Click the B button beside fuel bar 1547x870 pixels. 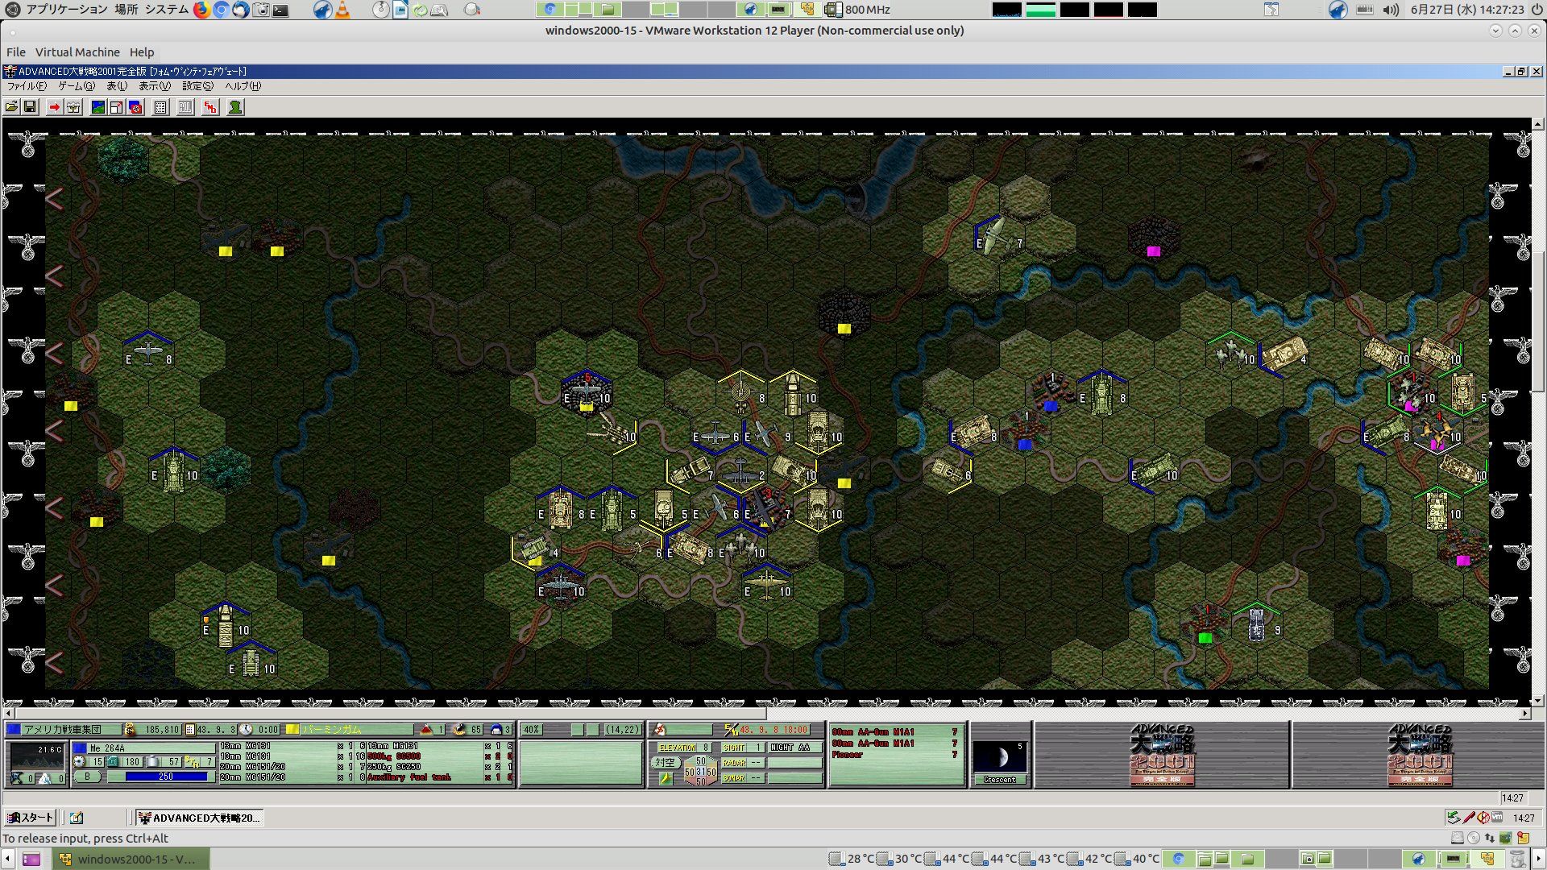pos(88,777)
